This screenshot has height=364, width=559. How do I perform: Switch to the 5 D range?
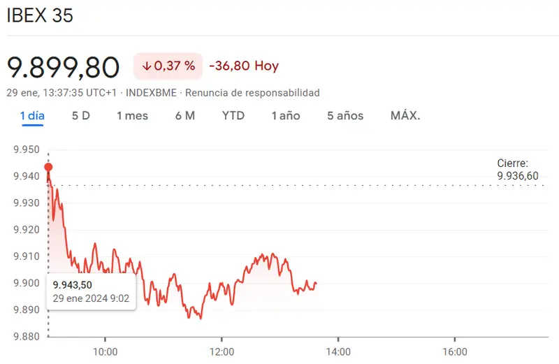tap(81, 115)
